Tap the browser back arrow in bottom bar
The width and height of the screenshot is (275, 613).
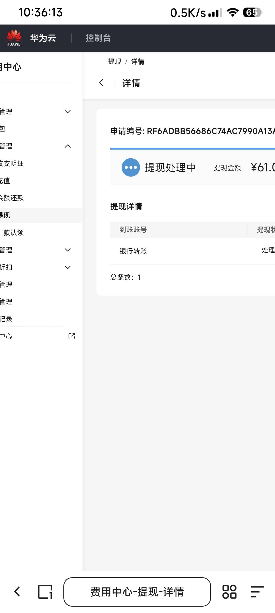tap(17, 592)
